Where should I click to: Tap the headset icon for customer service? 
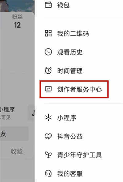tap(48, 173)
